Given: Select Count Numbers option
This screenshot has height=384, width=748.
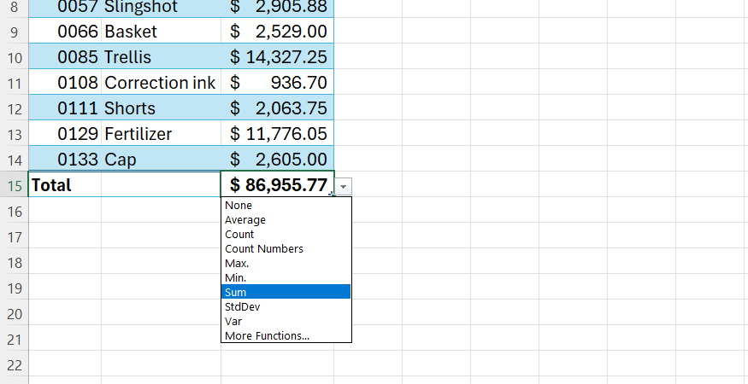Looking at the screenshot, I should [286, 248].
